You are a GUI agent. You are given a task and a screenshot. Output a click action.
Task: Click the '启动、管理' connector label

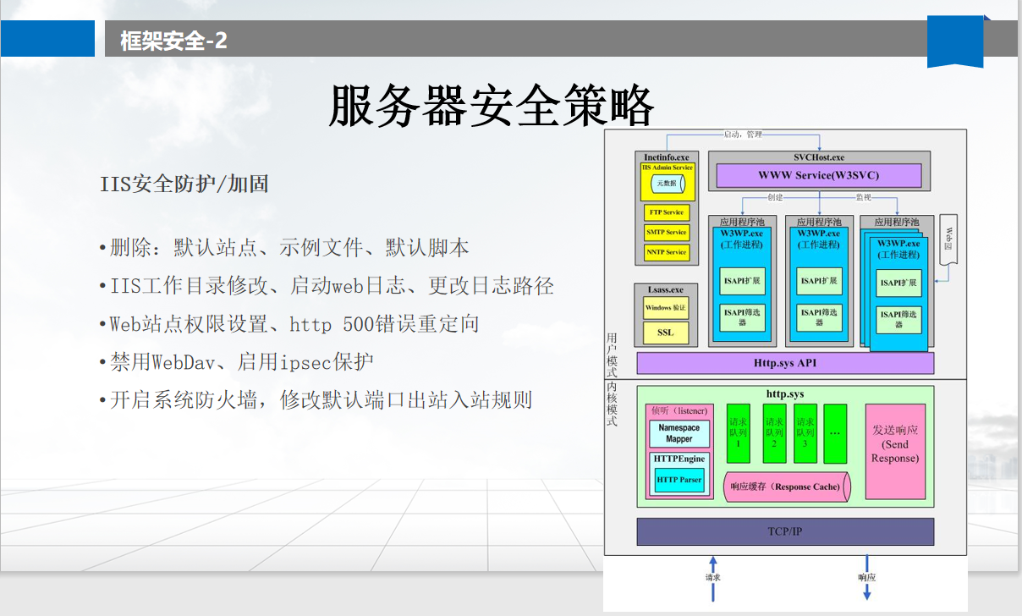click(x=743, y=135)
